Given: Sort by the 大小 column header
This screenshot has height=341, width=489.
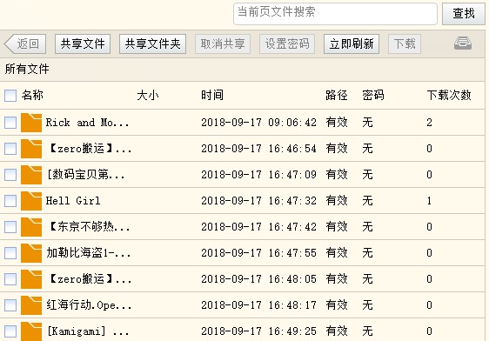Looking at the screenshot, I should (148, 95).
